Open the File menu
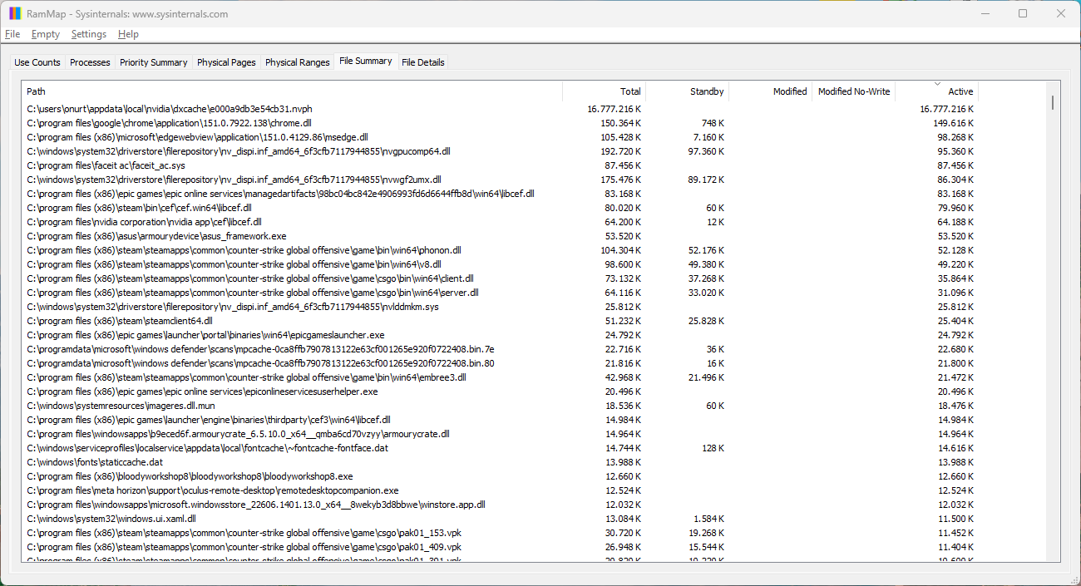The image size is (1081, 586). tap(12, 34)
